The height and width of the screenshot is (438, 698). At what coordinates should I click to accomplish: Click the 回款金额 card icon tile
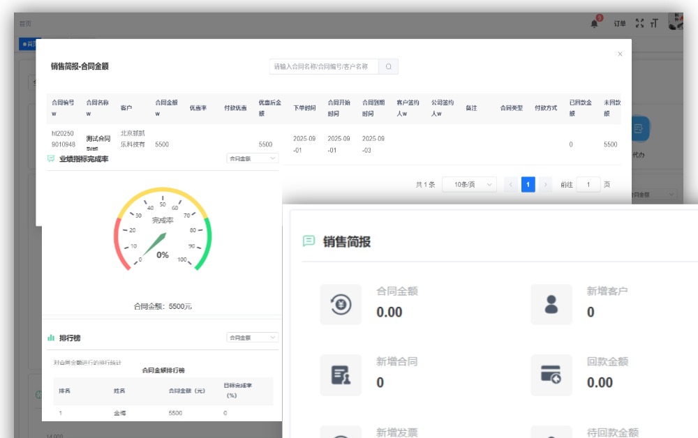551,375
